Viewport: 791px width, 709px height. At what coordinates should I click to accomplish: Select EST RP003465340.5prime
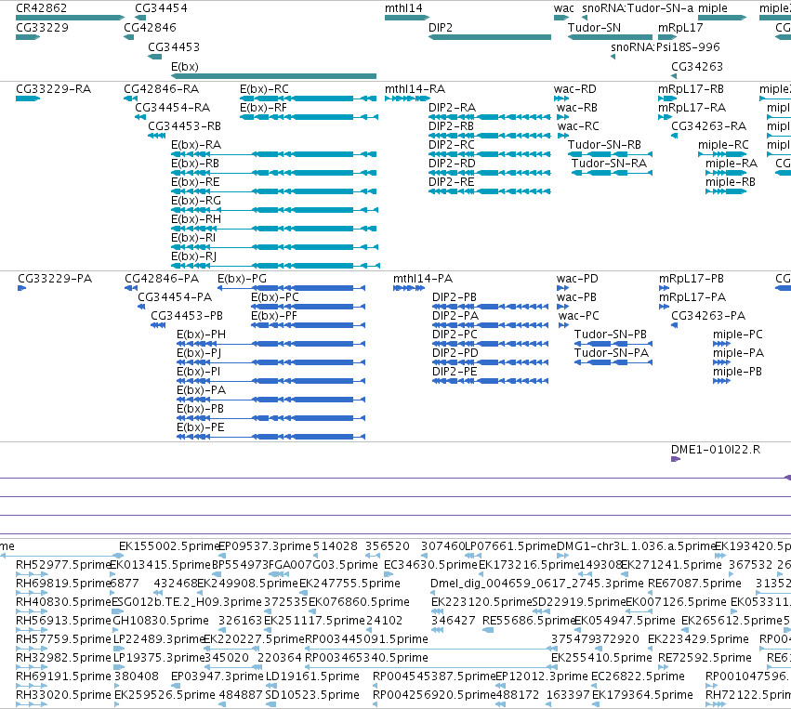pos(366,658)
